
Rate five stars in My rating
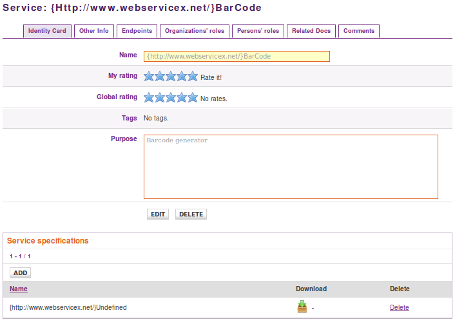193,77
